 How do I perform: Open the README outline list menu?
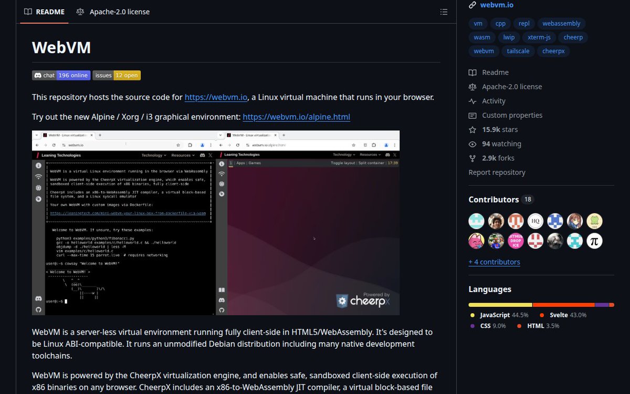coord(444,12)
